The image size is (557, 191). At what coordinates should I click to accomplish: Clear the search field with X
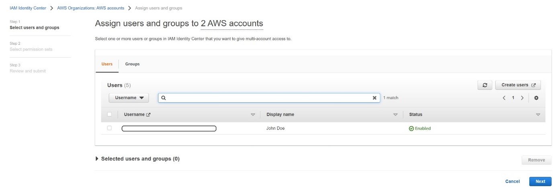click(x=375, y=98)
